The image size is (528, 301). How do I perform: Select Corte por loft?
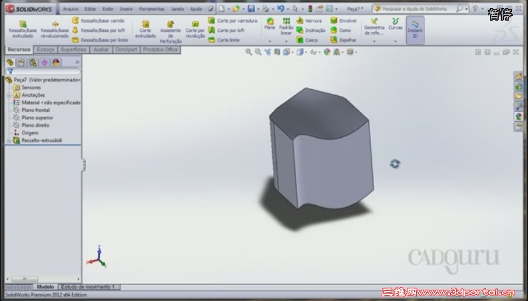click(x=226, y=31)
